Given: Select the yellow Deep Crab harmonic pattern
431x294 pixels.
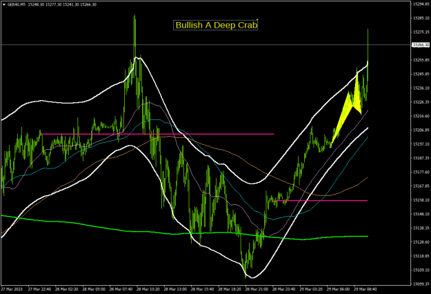Looking at the screenshot, I should (x=345, y=110).
